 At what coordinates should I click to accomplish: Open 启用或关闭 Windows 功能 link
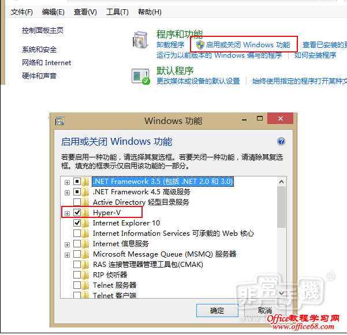click(x=248, y=45)
